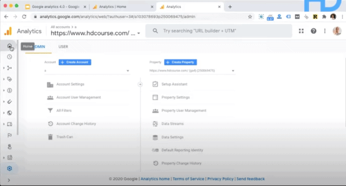Open the Account selector dropdown
Viewport: 346px width, 186px height.
click(87, 71)
